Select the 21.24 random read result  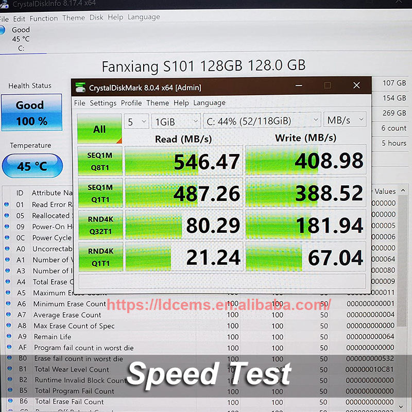pos(184,256)
